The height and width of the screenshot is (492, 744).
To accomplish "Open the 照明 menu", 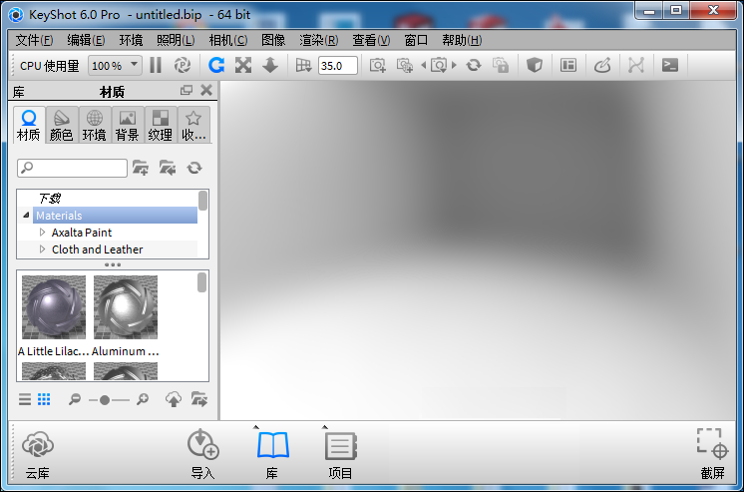I will [x=176, y=40].
